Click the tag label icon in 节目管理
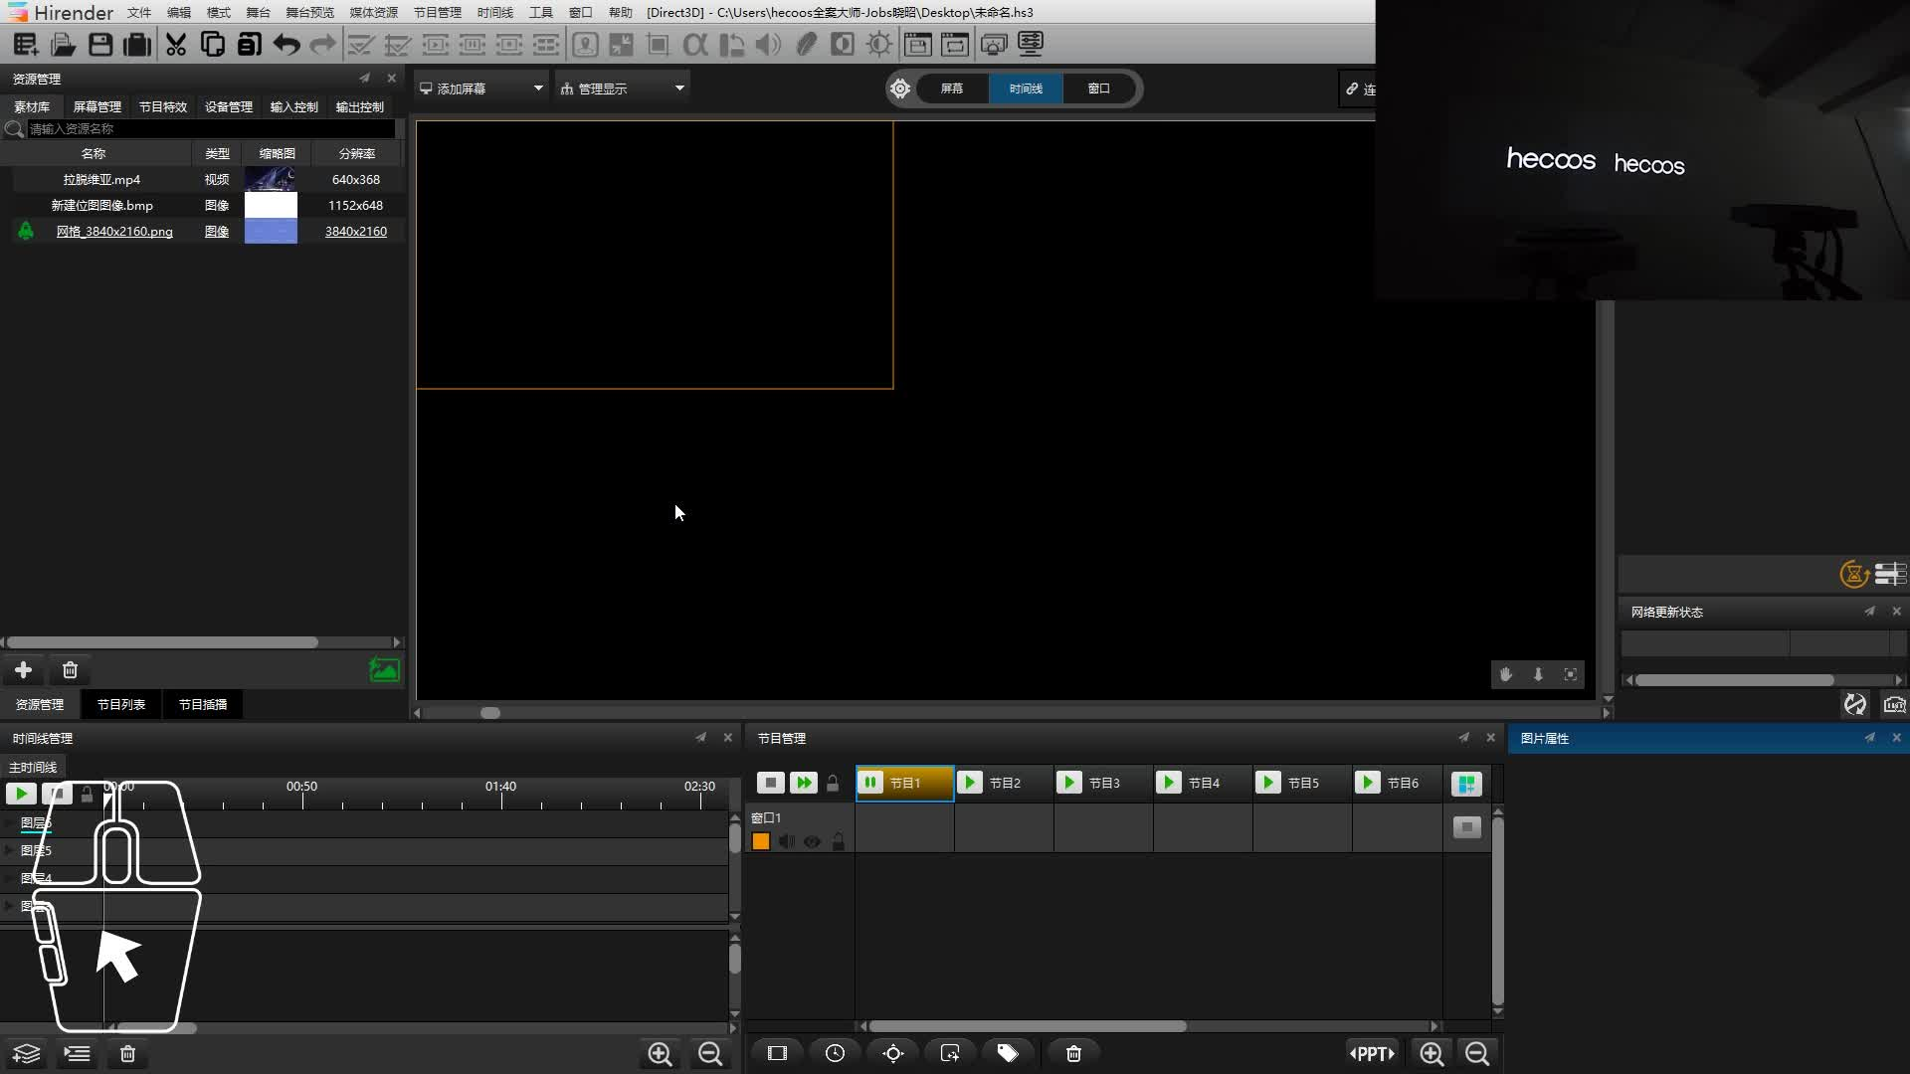 (x=1008, y=1053)
